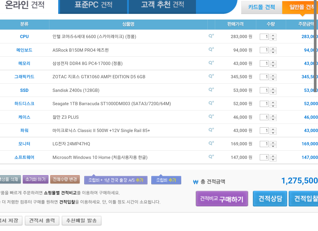Open magnifier icon for 잘만 Z3 PLUS case
The image size is (318, 231).
tap(211, 116)
